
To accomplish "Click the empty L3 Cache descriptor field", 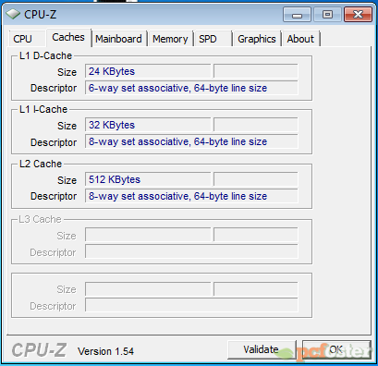I will tap(191, 251).
